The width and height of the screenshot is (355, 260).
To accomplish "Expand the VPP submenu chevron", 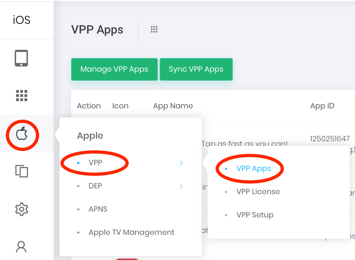I will click(181, 163).
